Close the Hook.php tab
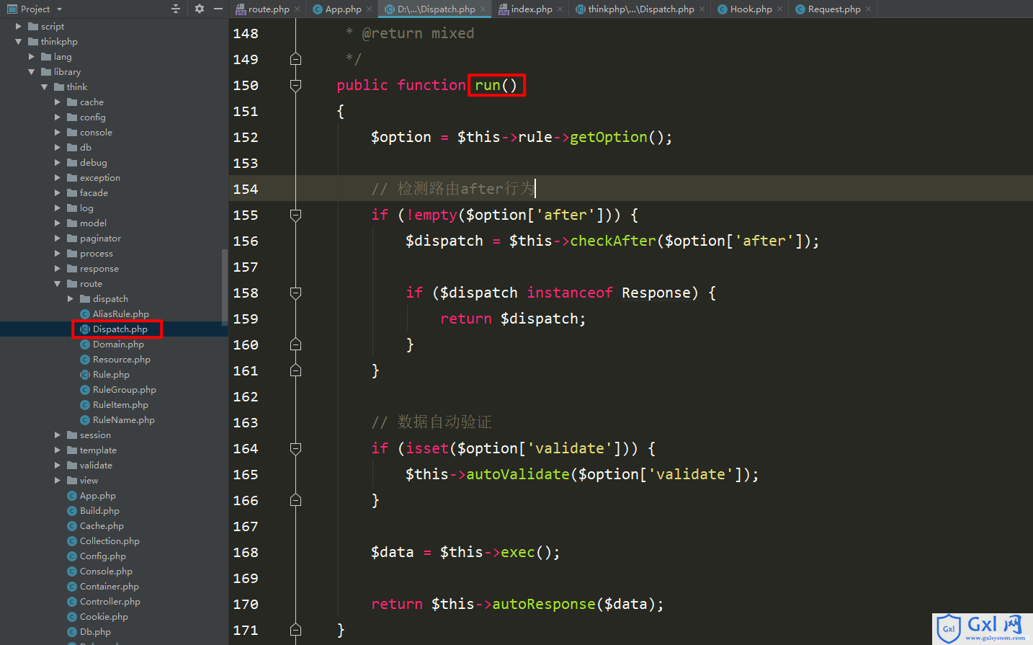1033x645 pixels. point(780,9)
